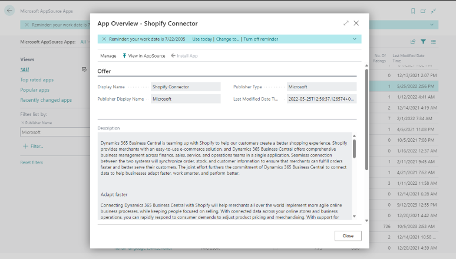Screen dimensions: 456x259
Task: Click the bookmark icon at top right
Action: (412, 11)
